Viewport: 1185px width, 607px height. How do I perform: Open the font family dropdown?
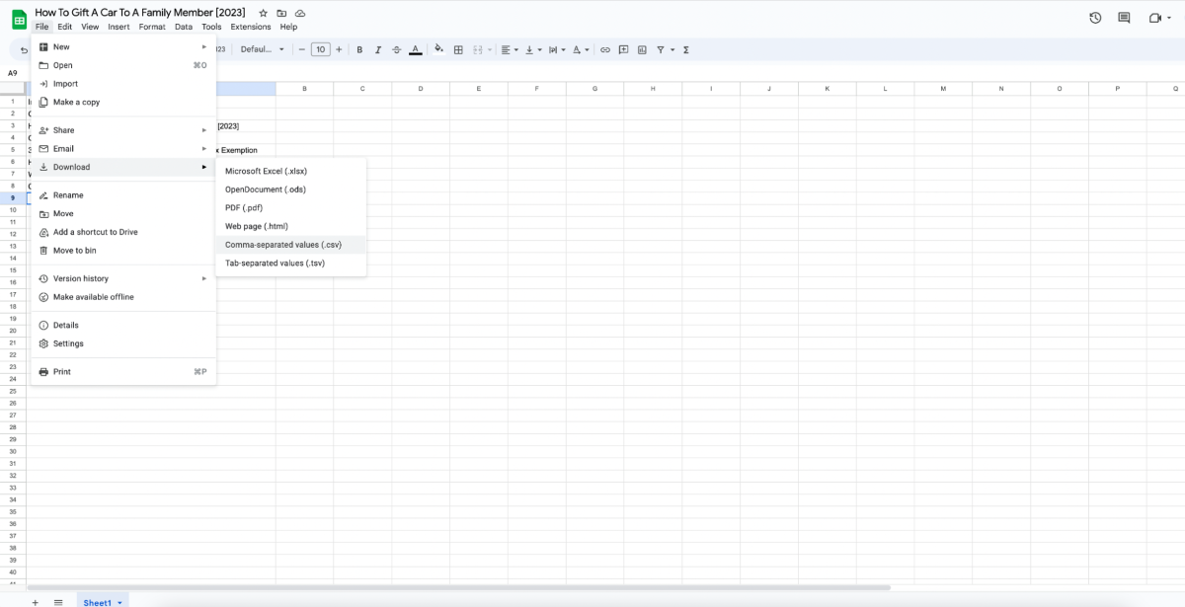pos(262,49)
